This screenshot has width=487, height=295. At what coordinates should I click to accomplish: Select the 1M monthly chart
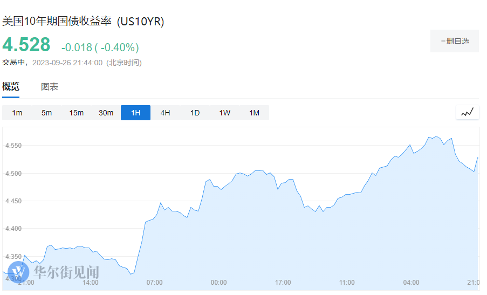pyautogui.click(x=254, y=113)
